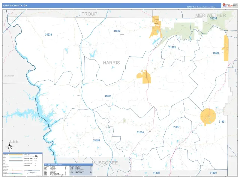Select ZIP code label 31811
Viewport: 240px width, 180px height.
(x=108, y=96)
